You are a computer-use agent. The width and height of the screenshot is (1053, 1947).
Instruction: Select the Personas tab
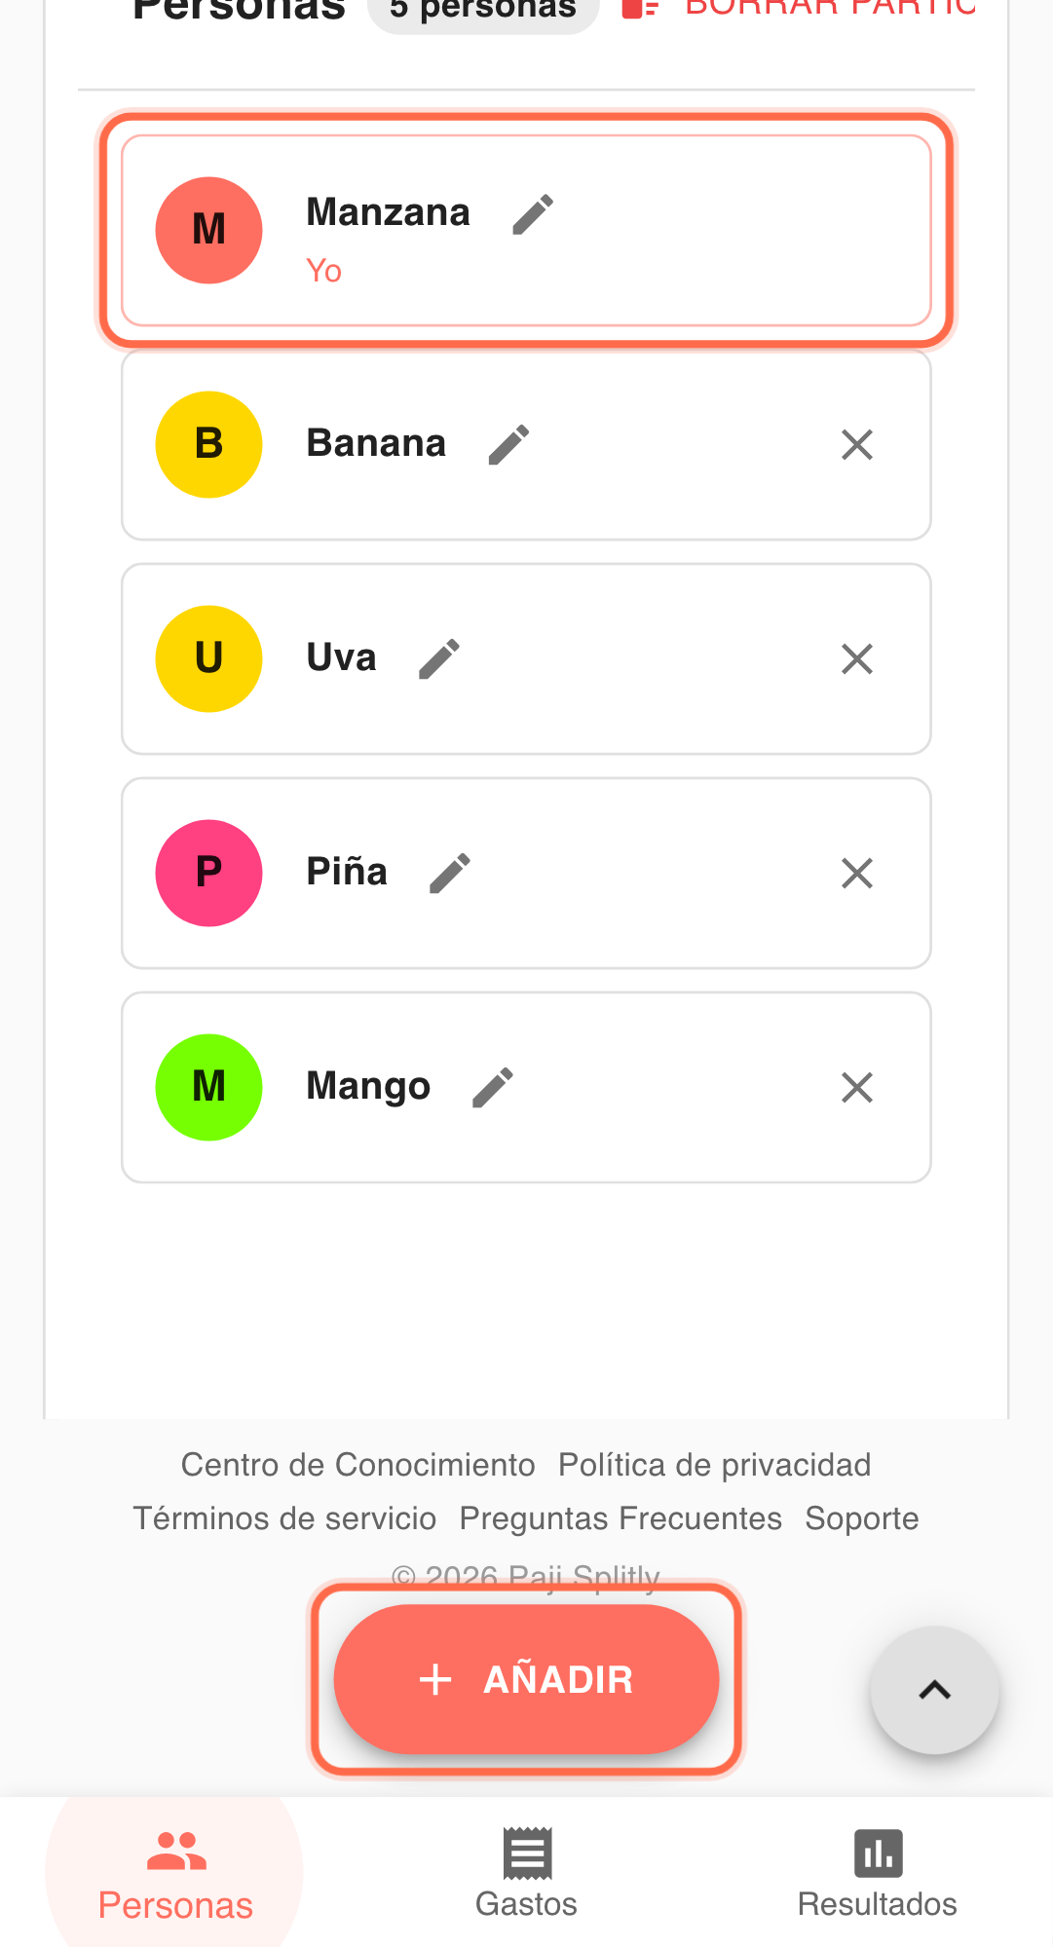click(175, 1873)
